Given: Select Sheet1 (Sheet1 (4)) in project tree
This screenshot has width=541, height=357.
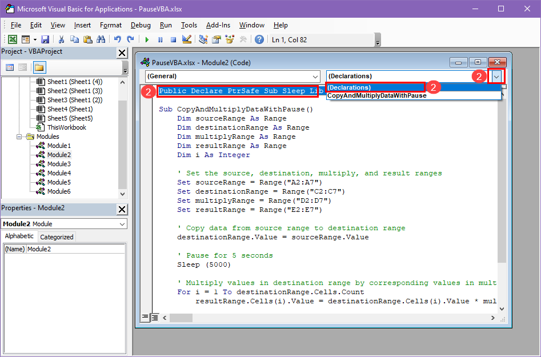Looking at the screenshot, I should [x=75, y=82].
